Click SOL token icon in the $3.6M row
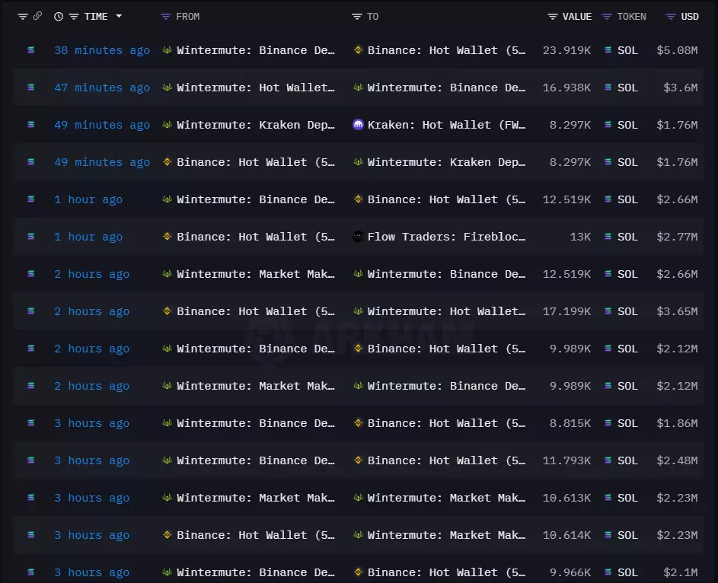The image size is (718, 583). coord(608,87)
